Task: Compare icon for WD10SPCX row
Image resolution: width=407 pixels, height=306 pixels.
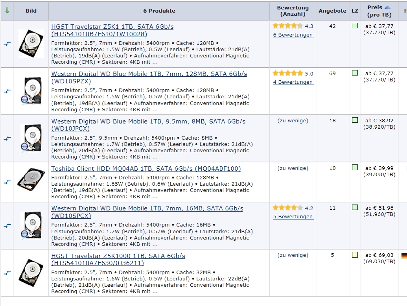Action: pyautogui.click(x=7, y=225)
